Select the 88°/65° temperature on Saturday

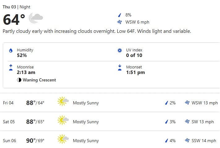35,122
